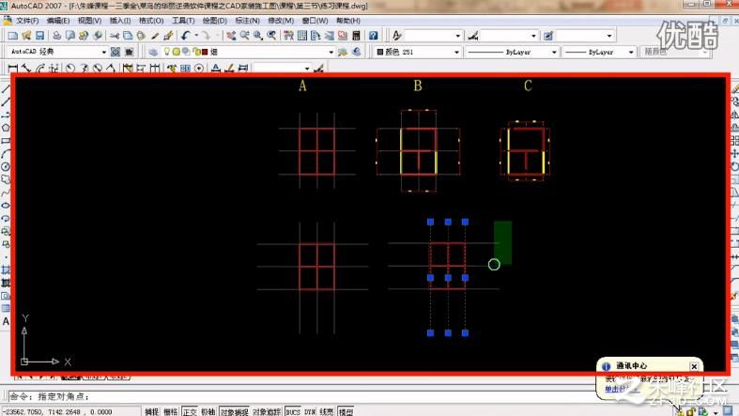
Task: Toggle DUCS in status bar
Action: coord(293,411)
